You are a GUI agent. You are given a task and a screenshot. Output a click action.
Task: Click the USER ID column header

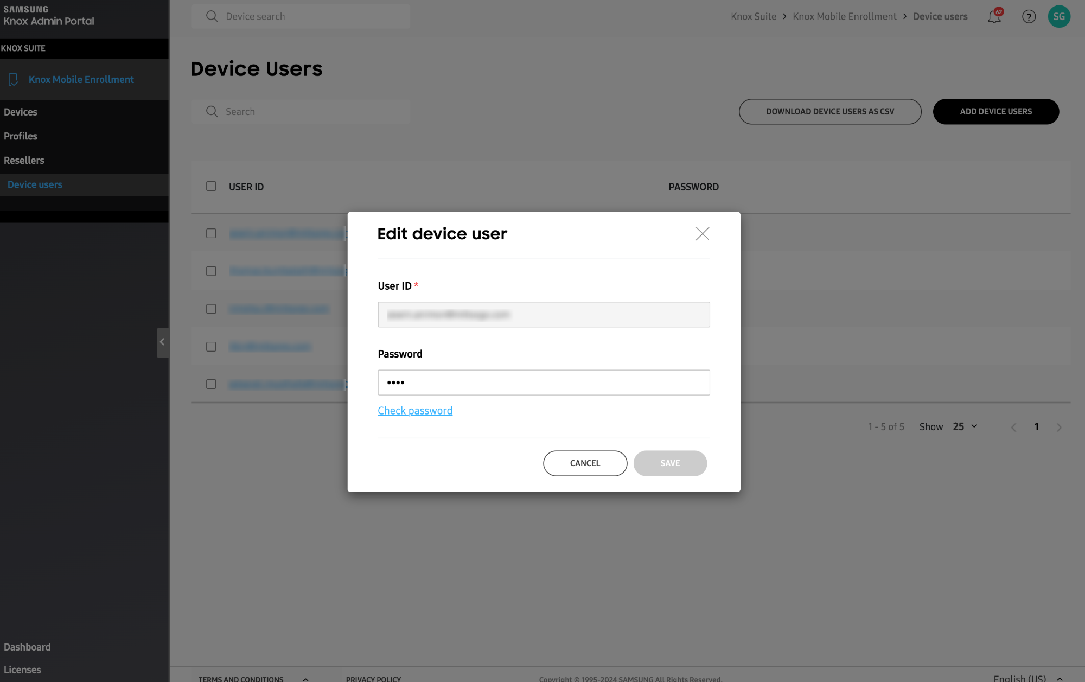(246, 187)
